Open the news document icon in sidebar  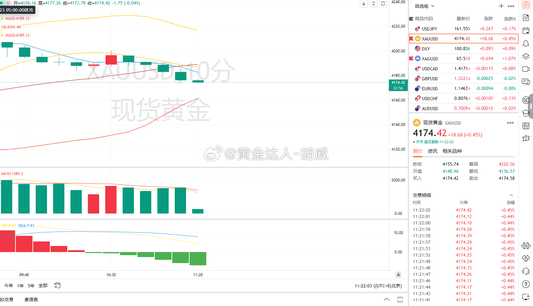click(x=526, y=18)
